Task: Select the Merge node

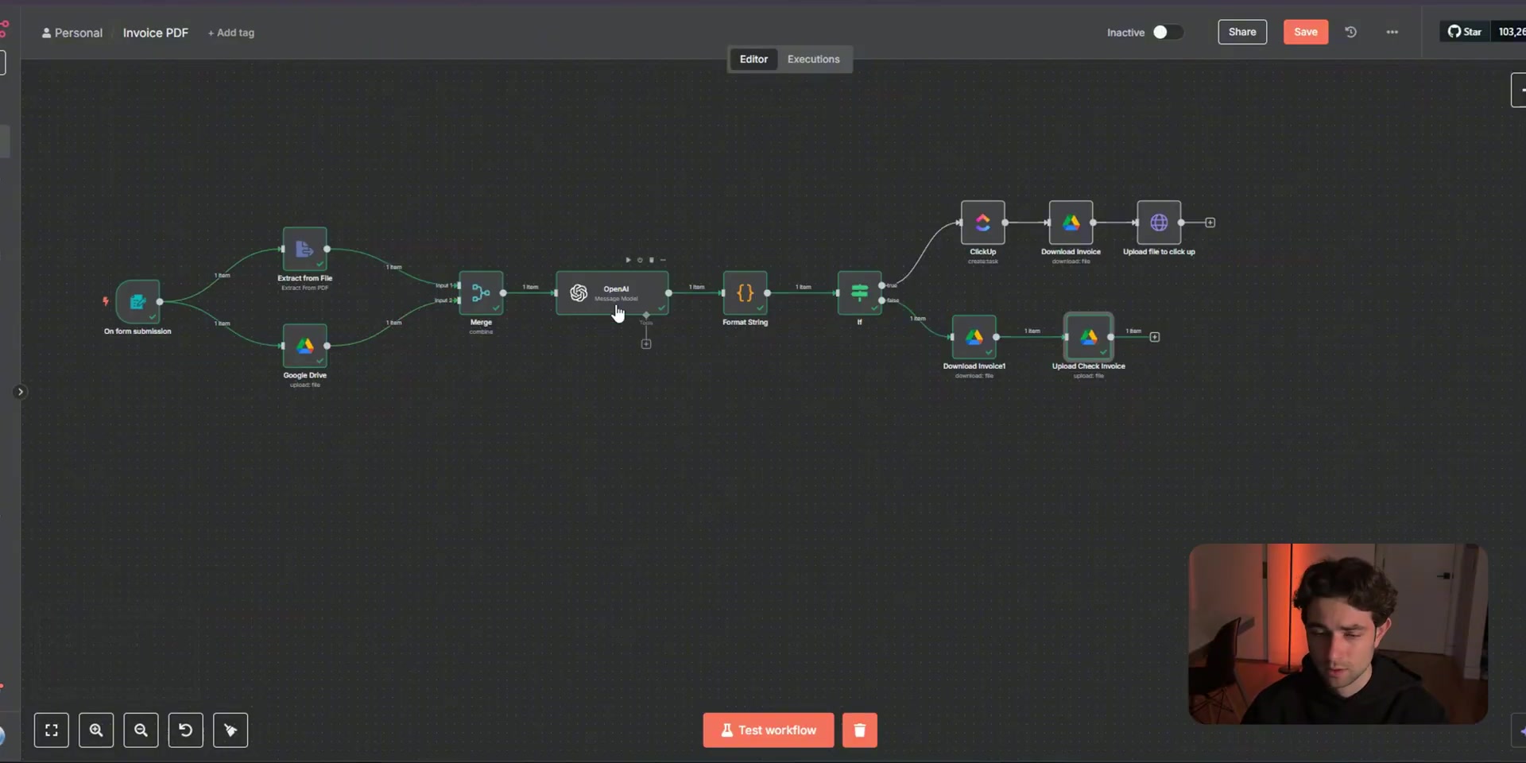Action: pos(481,292)
